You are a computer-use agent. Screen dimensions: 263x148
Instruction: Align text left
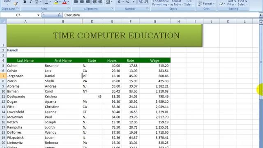click(x=76, y=2)
